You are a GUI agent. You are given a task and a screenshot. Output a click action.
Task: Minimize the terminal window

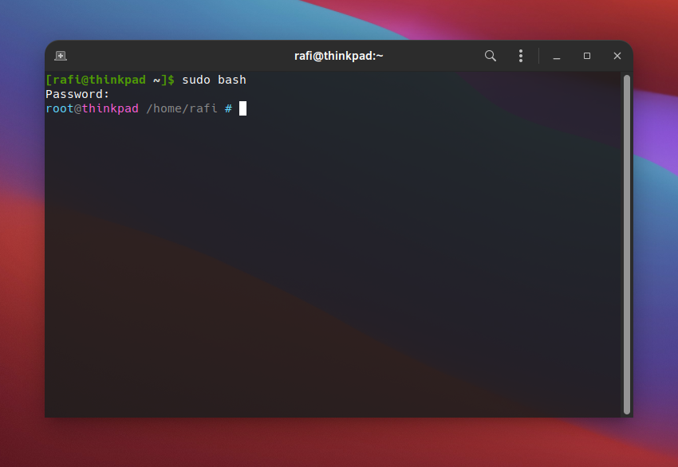(x=557, y=56)
